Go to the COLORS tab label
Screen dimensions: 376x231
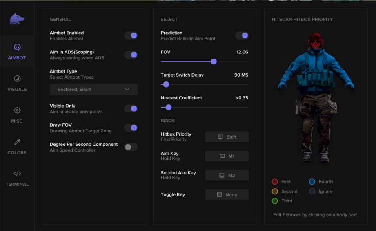[17, 153]
